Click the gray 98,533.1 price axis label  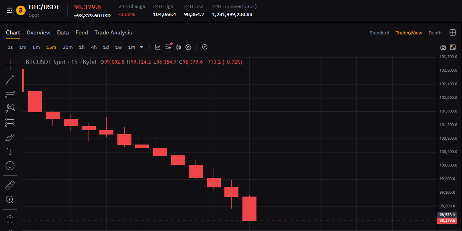(447, 215)
